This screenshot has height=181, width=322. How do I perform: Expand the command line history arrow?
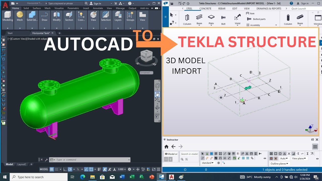click(129, 160)
